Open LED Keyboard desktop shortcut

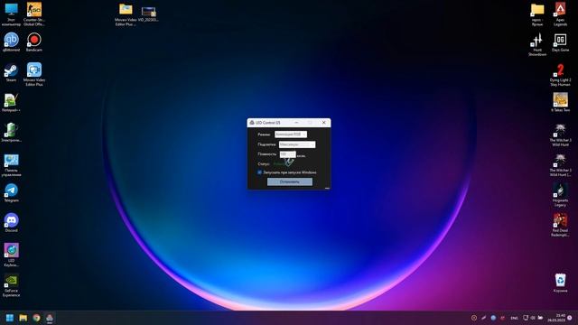pos(11,255)
